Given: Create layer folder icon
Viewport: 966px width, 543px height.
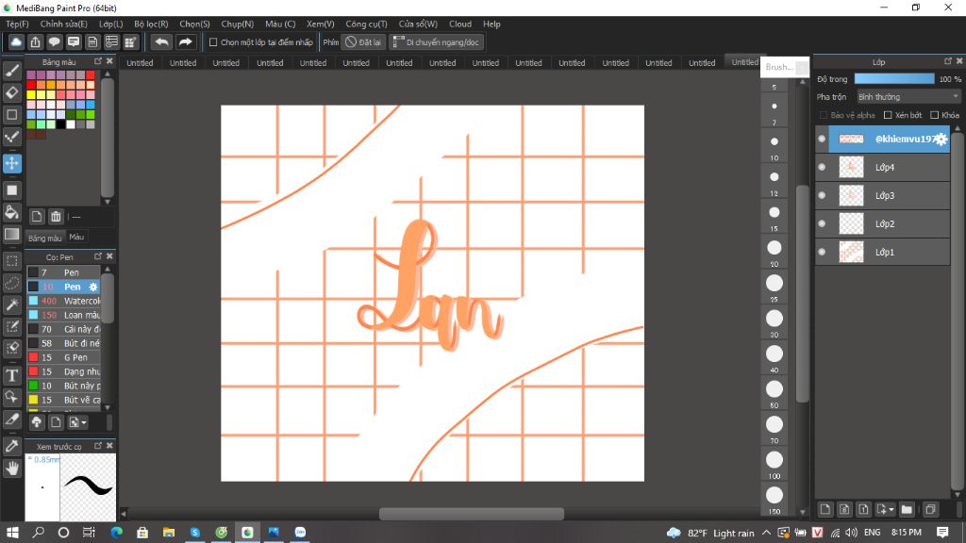Looking at the screenshot, I should pos(907,509).
